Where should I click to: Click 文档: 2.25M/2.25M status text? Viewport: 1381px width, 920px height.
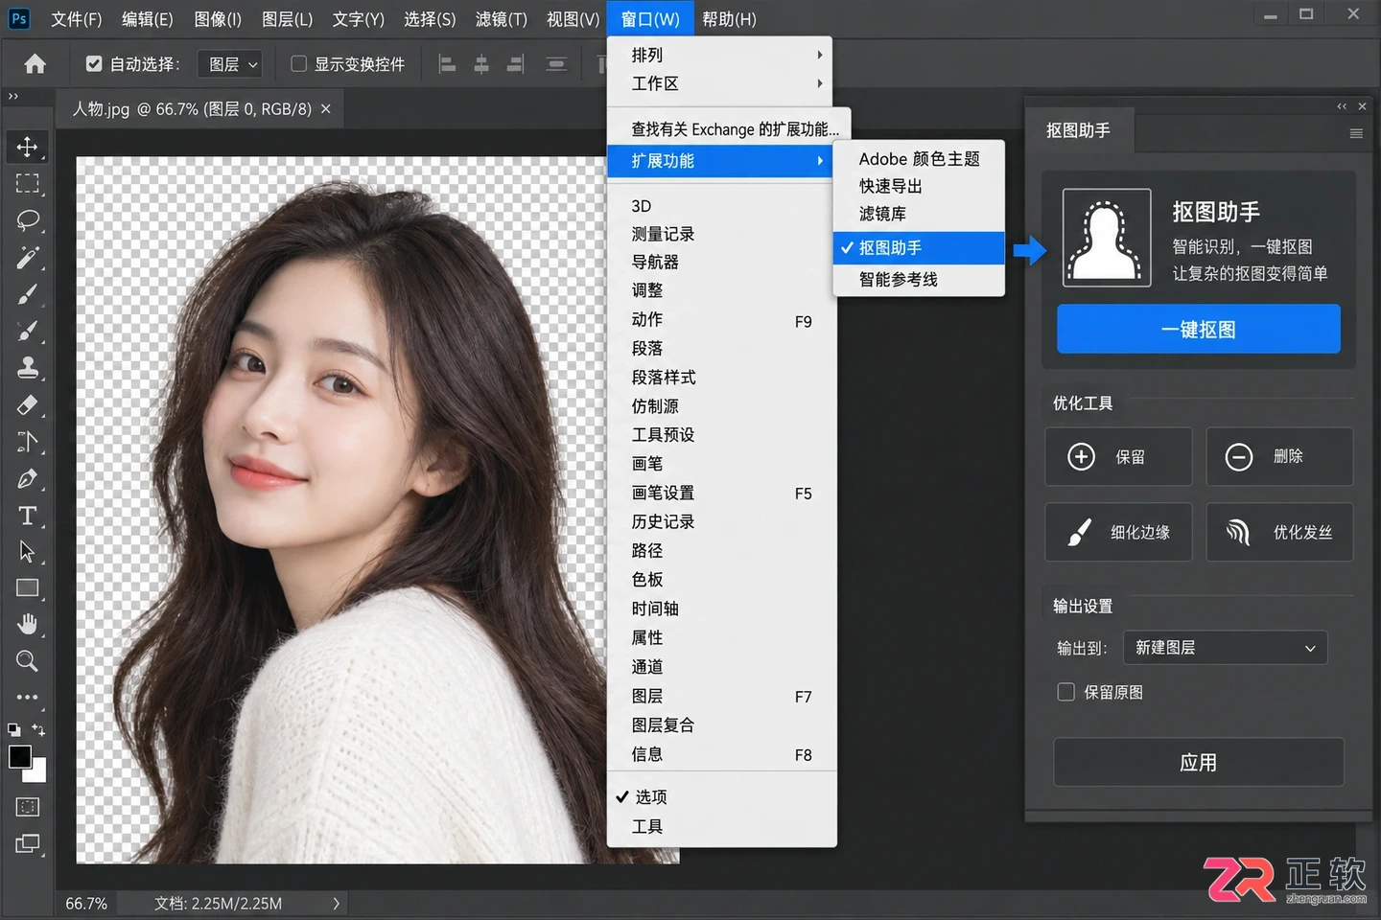(x=219, y=904)
